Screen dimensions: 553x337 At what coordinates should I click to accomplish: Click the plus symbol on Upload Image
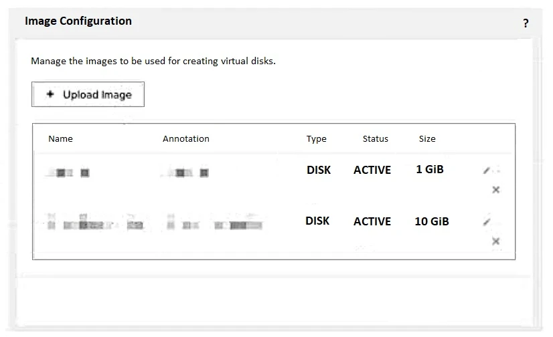[50, 95]
